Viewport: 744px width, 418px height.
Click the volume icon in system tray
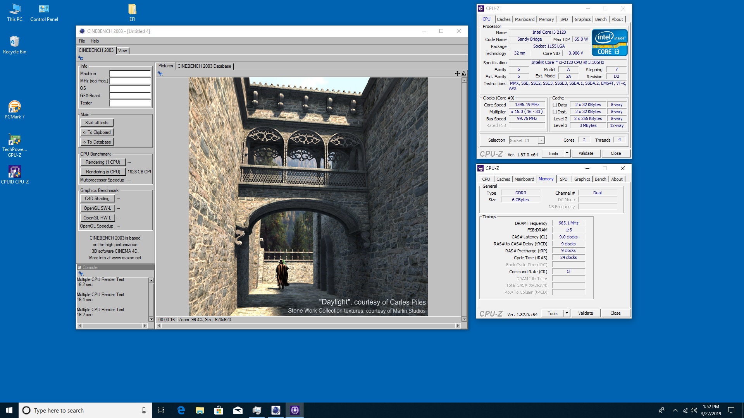tap(694, 410)
